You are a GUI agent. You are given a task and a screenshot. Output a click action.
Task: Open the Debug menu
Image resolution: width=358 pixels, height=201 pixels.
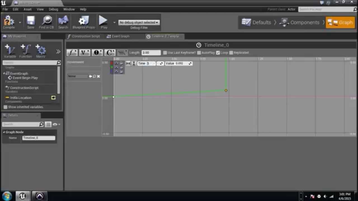[x=53, y=9]
